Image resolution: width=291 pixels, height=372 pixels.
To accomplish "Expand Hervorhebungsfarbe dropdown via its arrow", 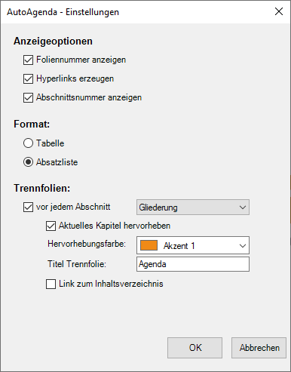I will pyautogui.click(x=243, y=246).
